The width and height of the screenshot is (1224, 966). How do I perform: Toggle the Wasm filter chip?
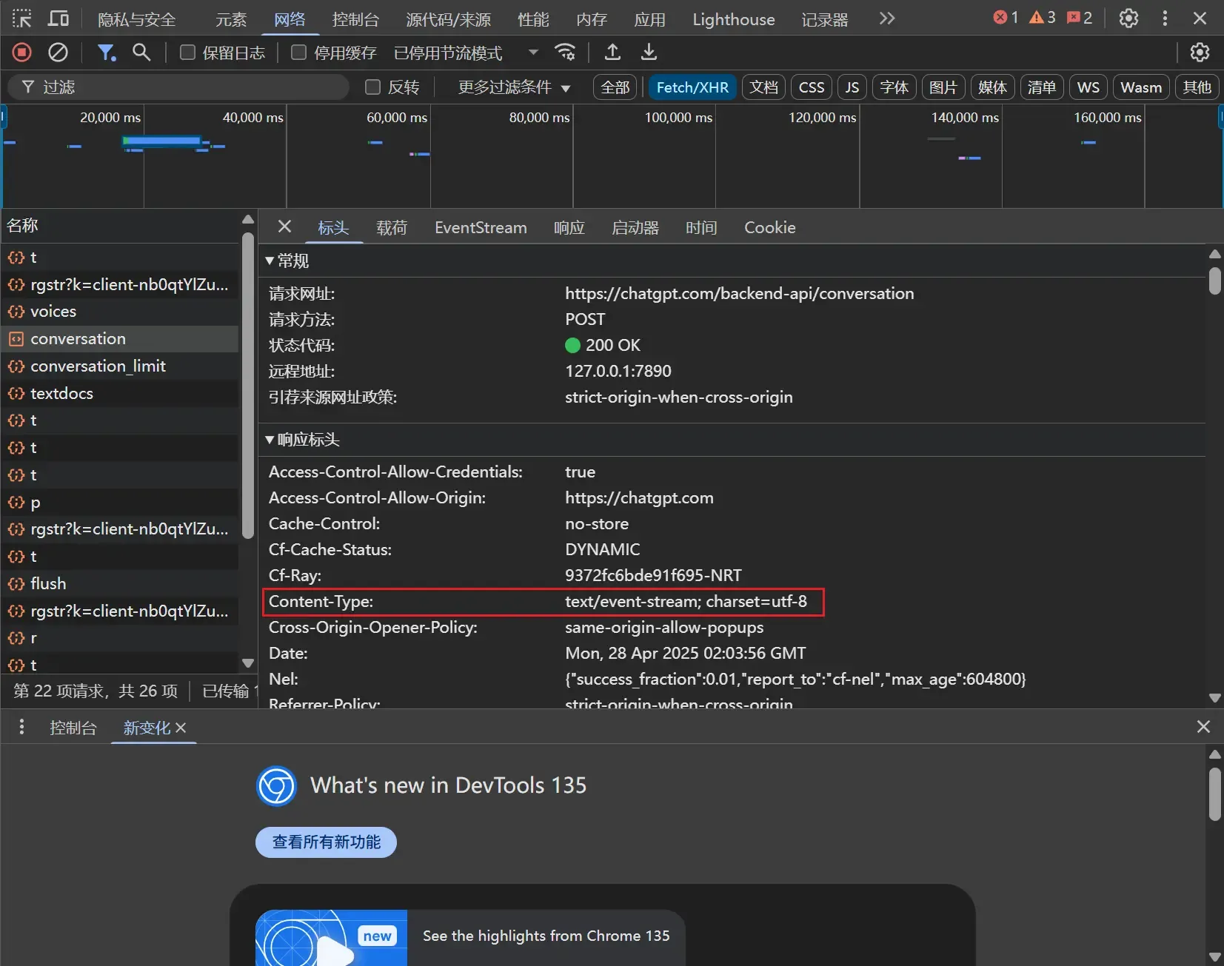coord(1141,87)
